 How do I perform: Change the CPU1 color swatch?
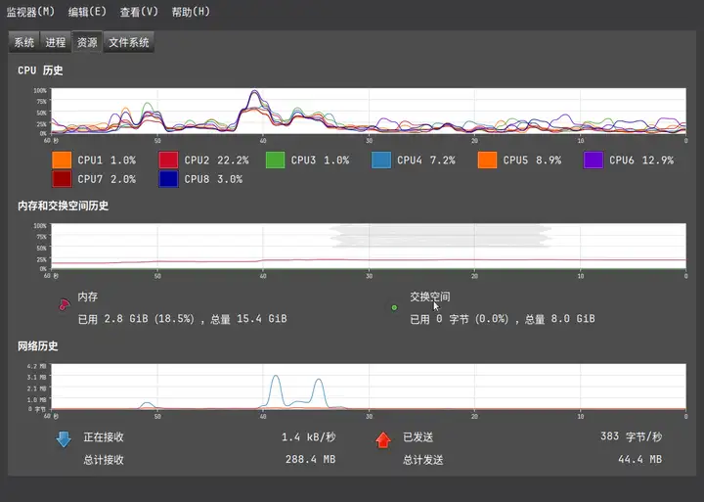(x=62, y=160)
